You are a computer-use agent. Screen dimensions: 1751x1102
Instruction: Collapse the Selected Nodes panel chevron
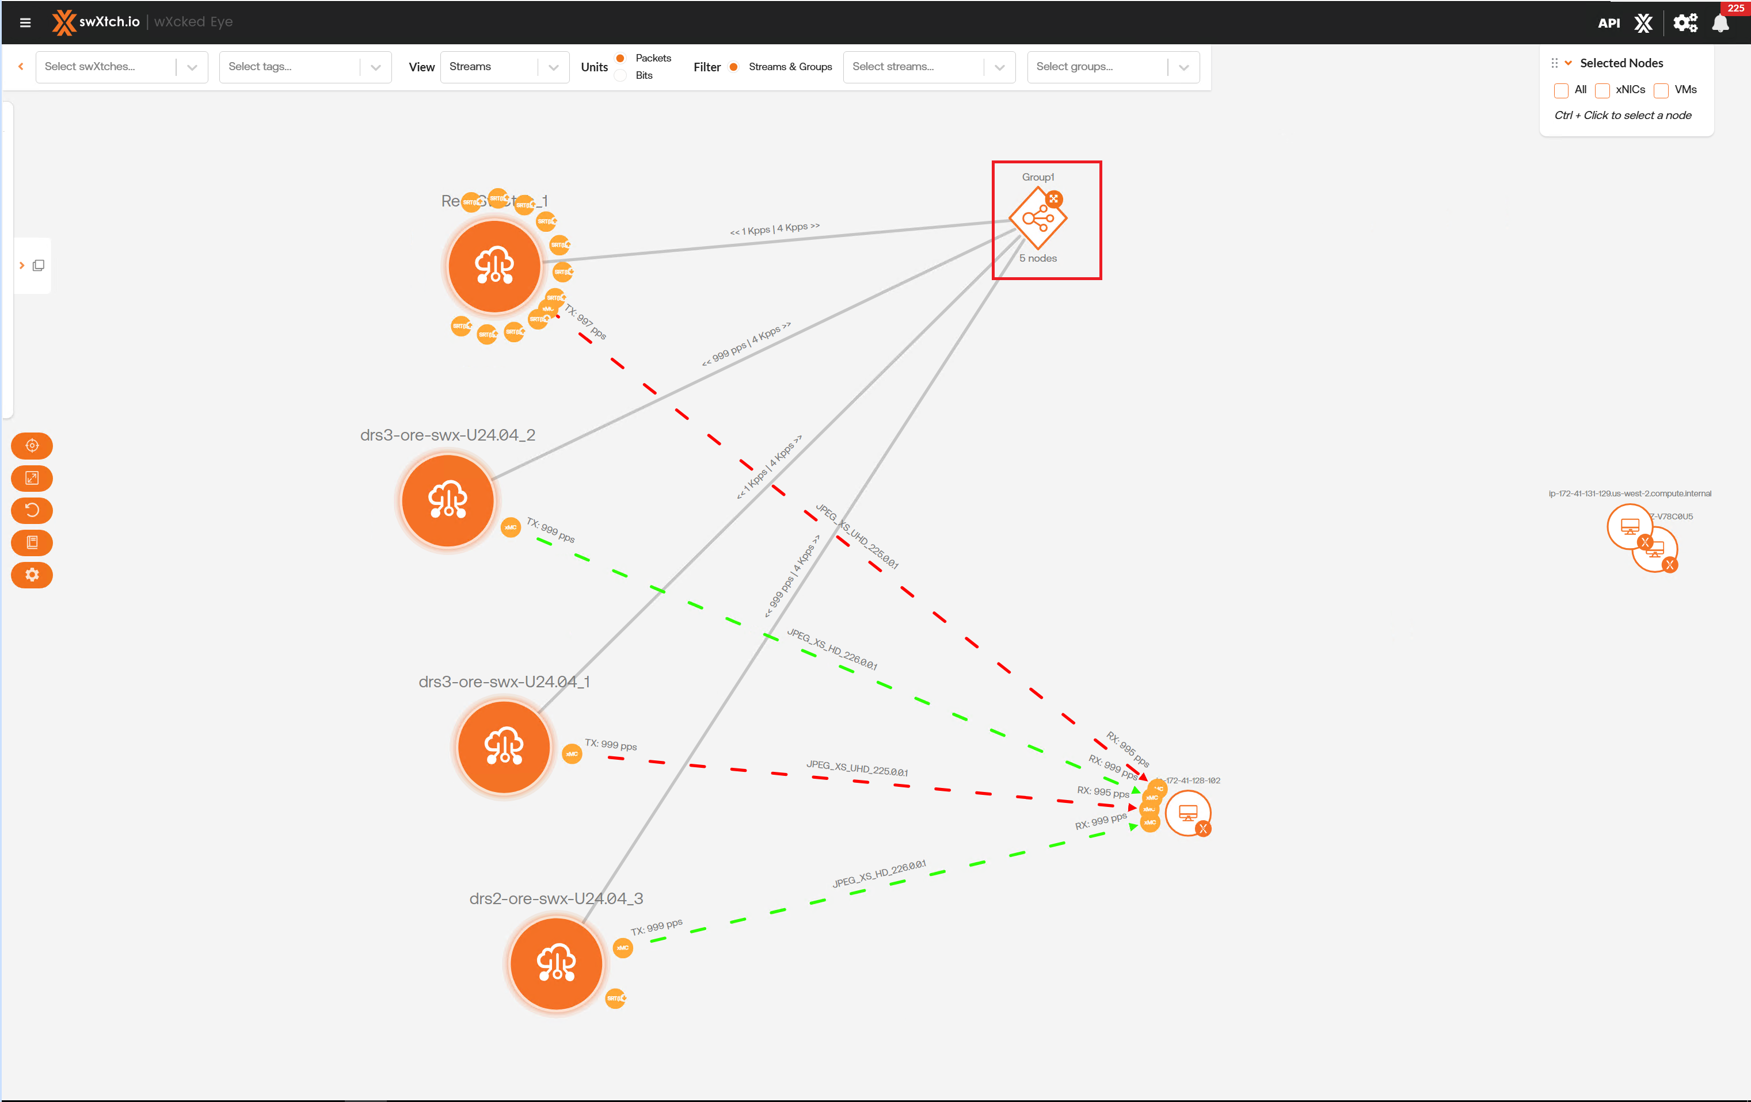(x=1569, y=63)
